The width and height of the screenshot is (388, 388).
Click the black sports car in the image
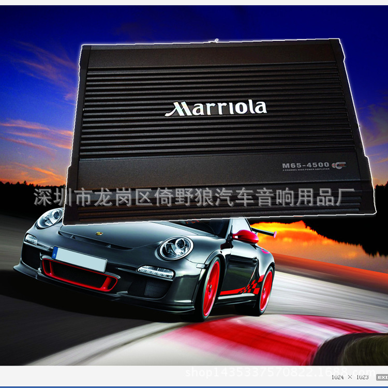[145, 265]
